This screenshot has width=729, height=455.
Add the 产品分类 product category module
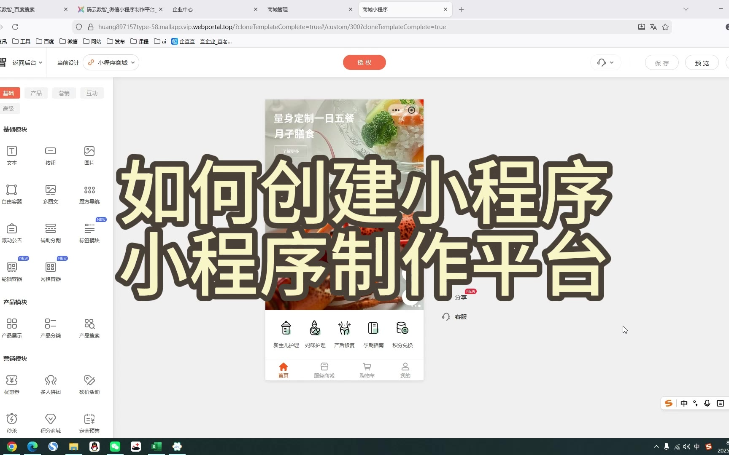(x=51, y=328)
